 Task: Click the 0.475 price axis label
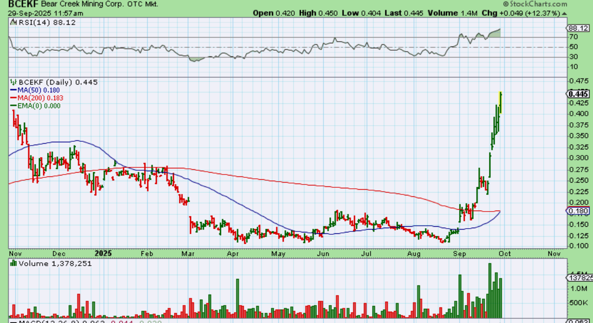point(578,81)
